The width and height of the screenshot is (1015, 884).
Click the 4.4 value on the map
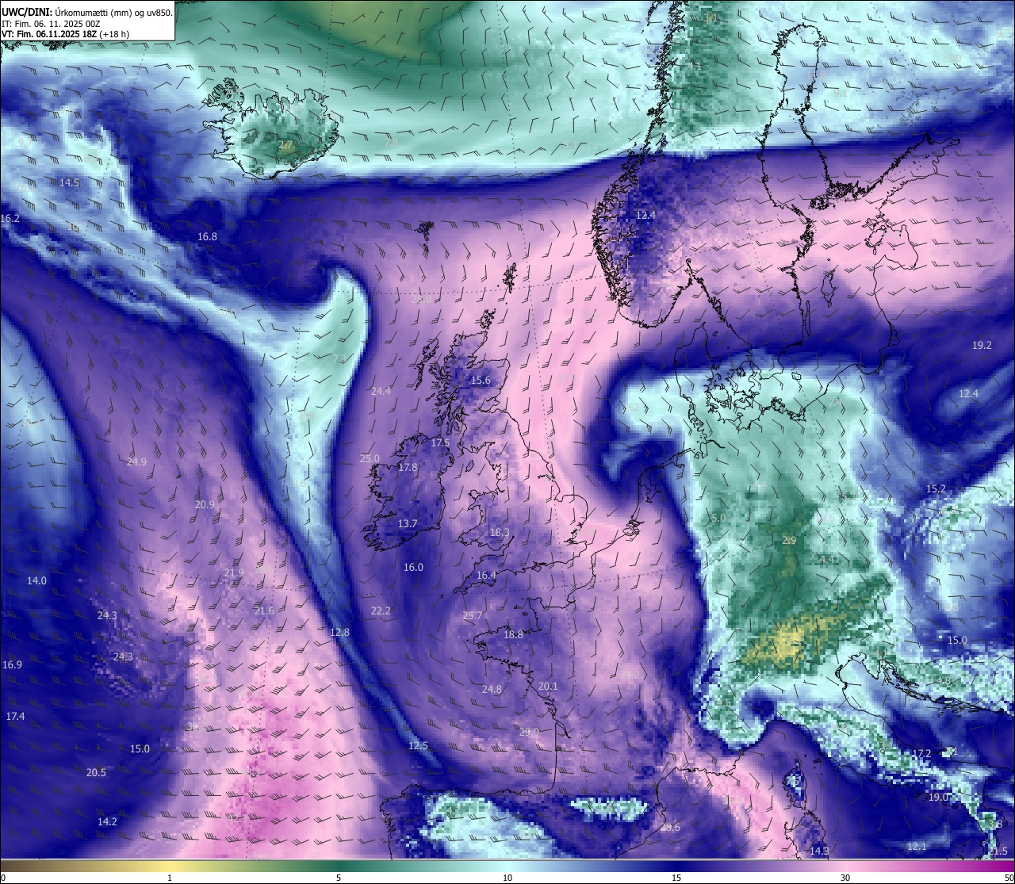tap(826, 559)
